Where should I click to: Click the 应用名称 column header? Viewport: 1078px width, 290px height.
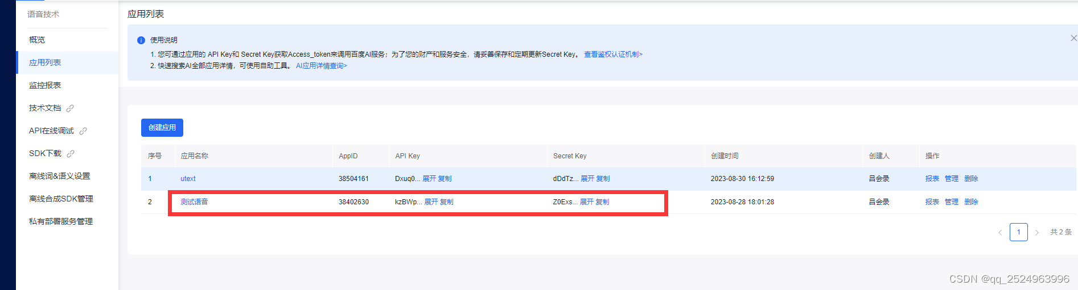click(195, 156)
